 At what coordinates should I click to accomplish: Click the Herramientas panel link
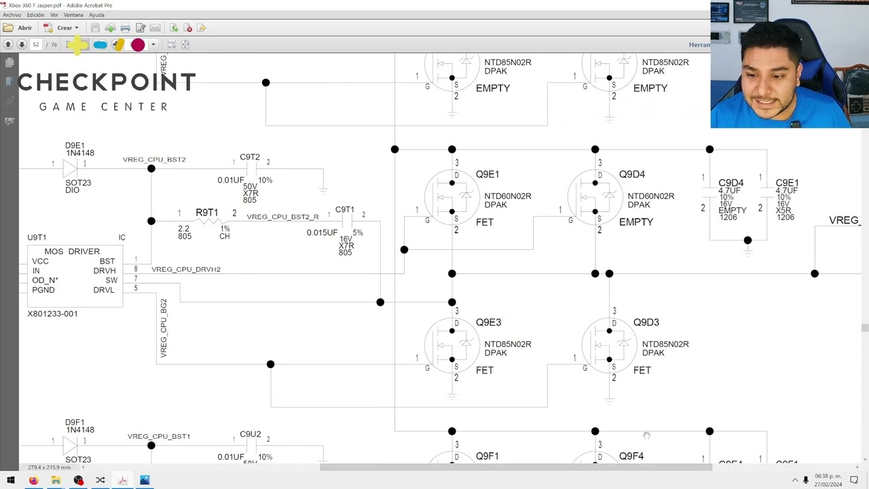[x=699, y=45]
